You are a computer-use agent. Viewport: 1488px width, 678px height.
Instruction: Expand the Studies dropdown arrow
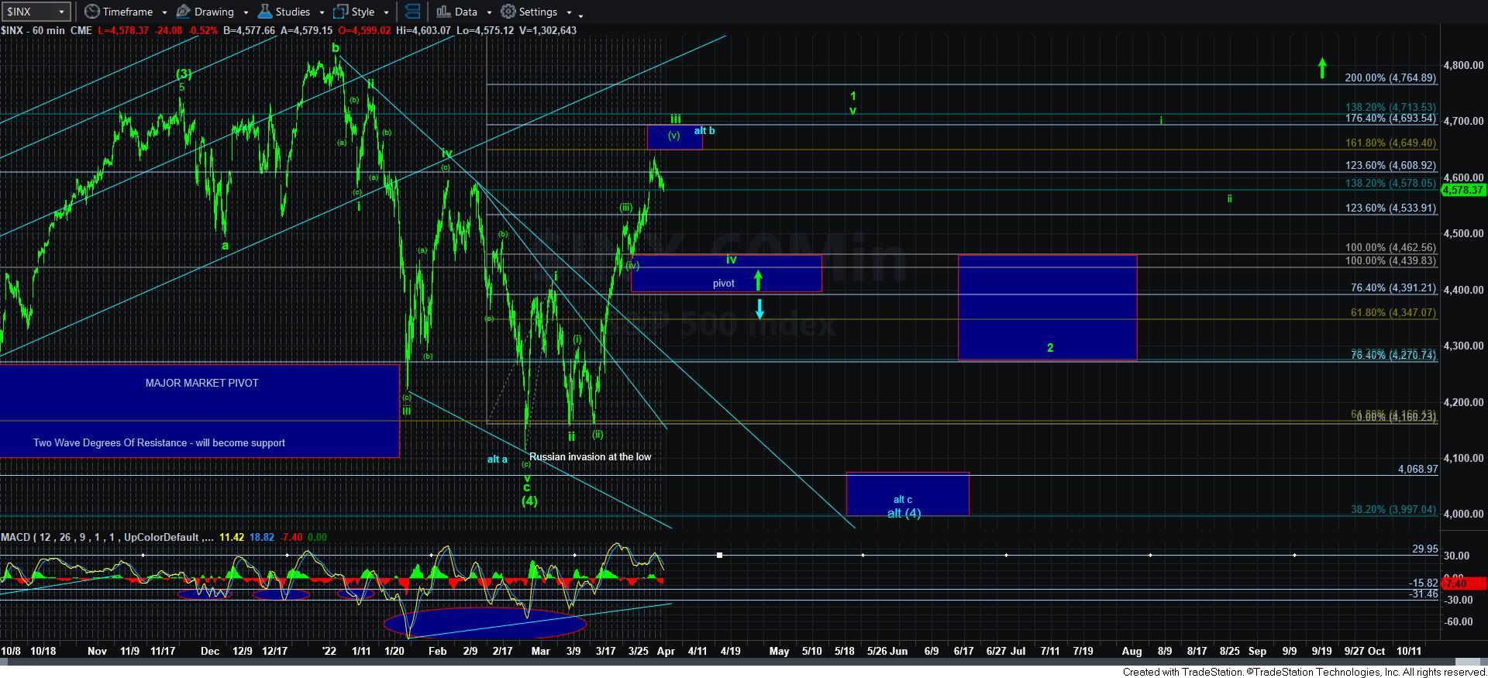[x=321, y=12]
